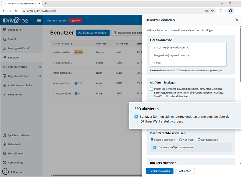The width and height of the screenshot is (242, 177).
Task: Click the help icon next to Objektreplikation
Action: click(40, 76)
